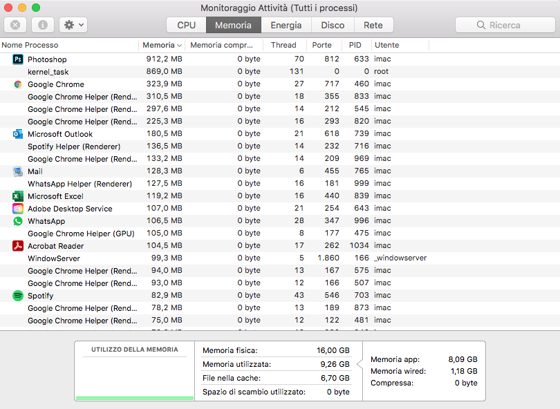Sort by Nome Processo column header
The width and height of the screenshot is (560, 409).
69,46
